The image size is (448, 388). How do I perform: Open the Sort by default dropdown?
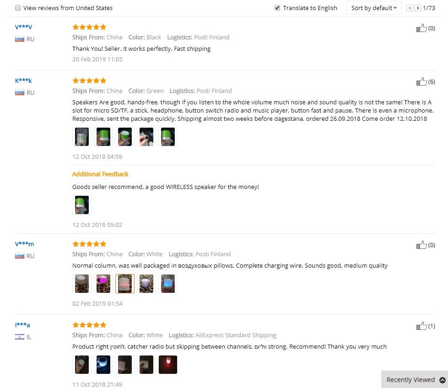[x=374, y=8]
